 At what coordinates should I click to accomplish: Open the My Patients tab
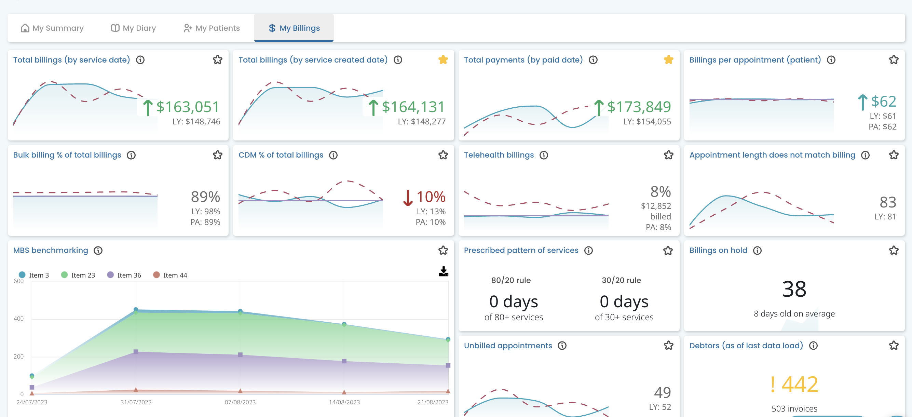pos(212,28)
